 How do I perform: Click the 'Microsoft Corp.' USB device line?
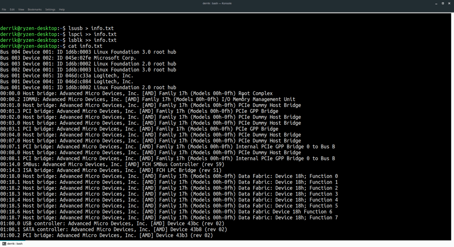pos(68,58)
